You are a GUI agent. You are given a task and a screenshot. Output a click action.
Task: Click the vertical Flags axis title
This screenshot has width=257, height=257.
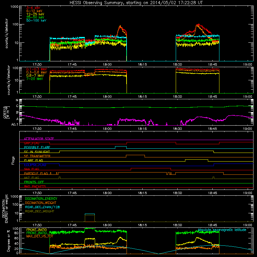(x=13, y=160)
